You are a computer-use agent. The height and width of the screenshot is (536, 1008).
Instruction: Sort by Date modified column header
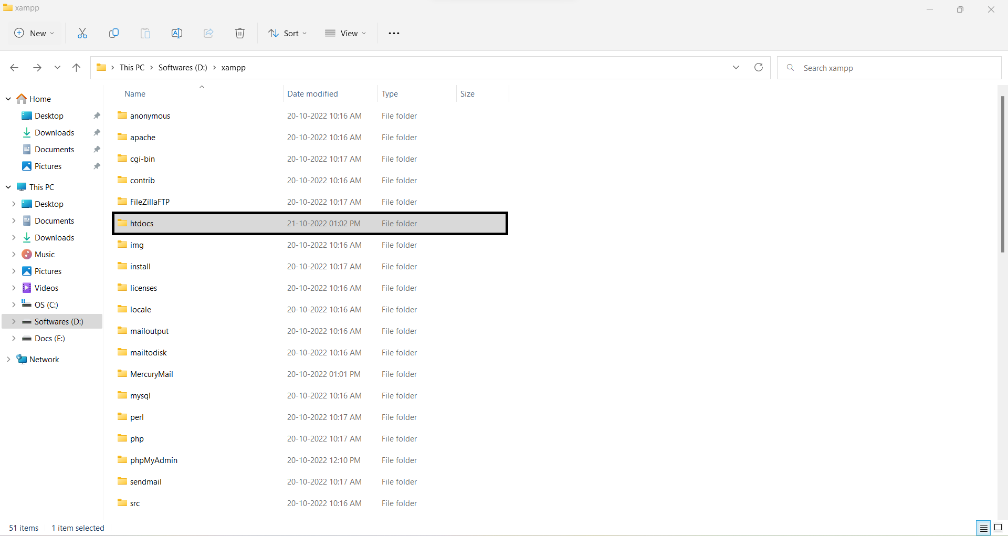point(312,93)
